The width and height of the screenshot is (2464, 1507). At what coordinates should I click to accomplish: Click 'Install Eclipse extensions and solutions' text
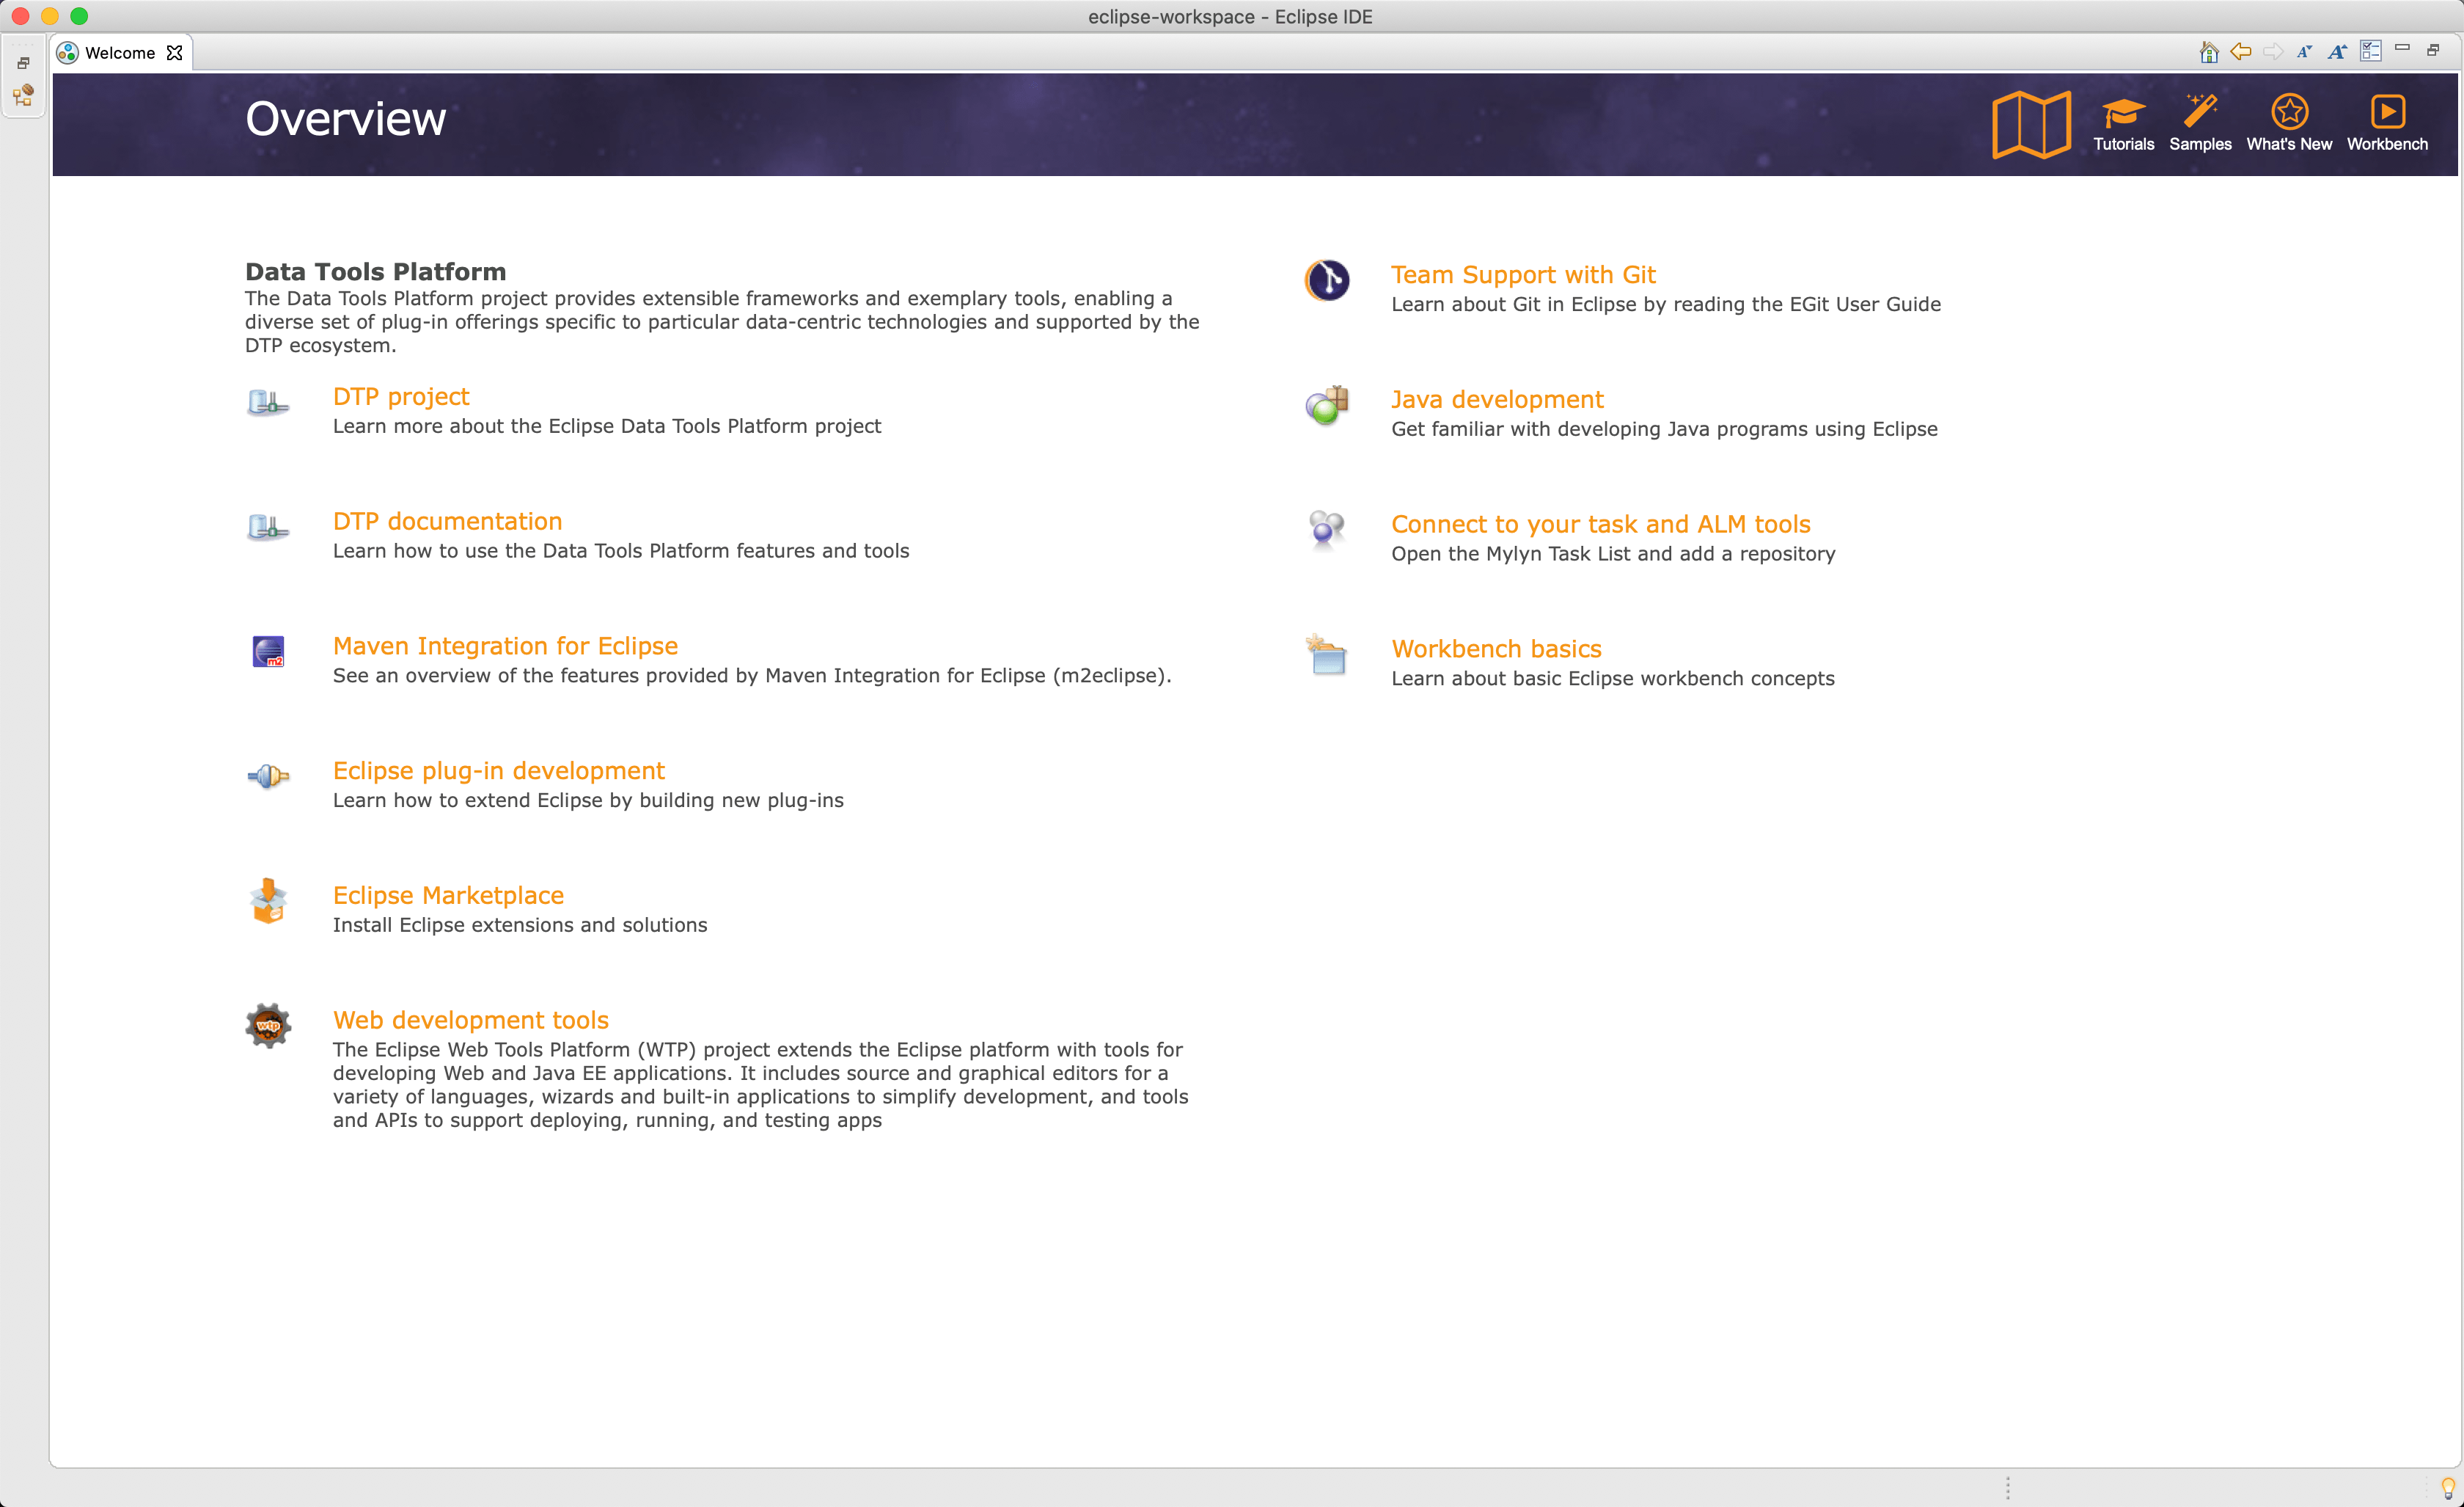pyautogui.click(x=520, y=926)
